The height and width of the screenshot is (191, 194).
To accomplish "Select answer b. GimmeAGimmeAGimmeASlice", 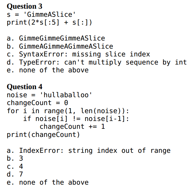I will click(60, 46).
